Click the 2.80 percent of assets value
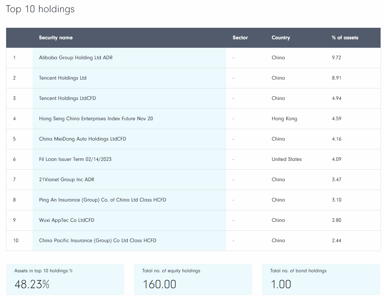The image size is (384, 297). pyautogui.click(x=337, y=220)
